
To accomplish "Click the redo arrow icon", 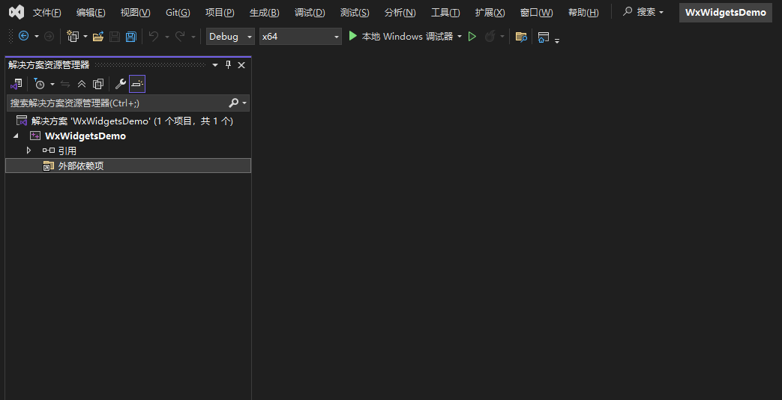I will (x=180, y=37).
